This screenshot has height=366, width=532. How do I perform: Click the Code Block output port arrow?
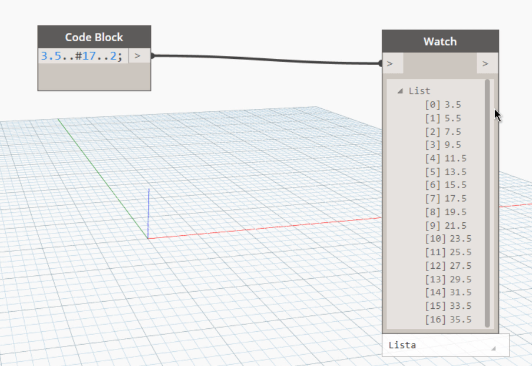[x=137, y=55]
